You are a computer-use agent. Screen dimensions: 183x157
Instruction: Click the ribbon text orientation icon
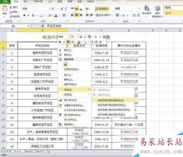point(87,8)
